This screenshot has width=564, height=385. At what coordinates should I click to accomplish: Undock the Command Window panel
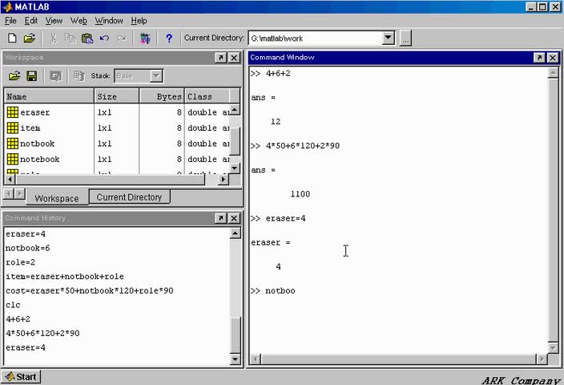539,58
